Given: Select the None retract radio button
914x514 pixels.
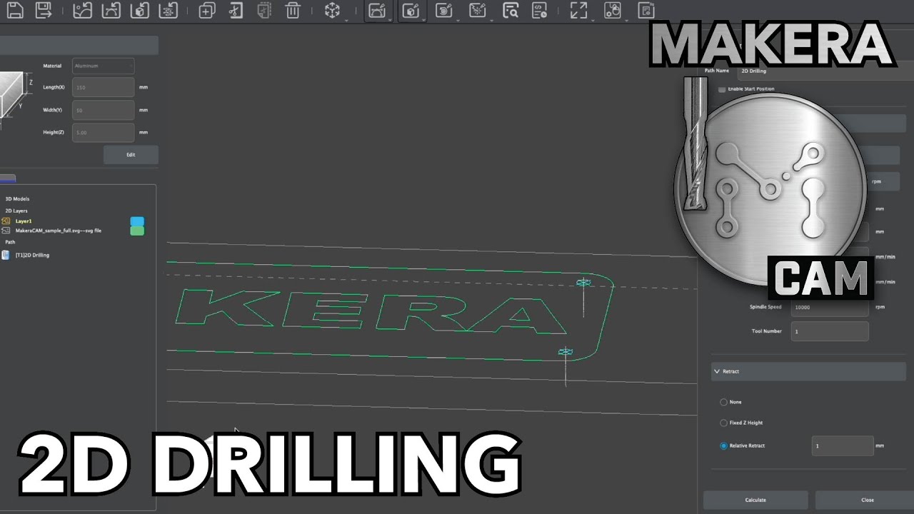Looking at the screenshot, I should click(x=723, y=402).
